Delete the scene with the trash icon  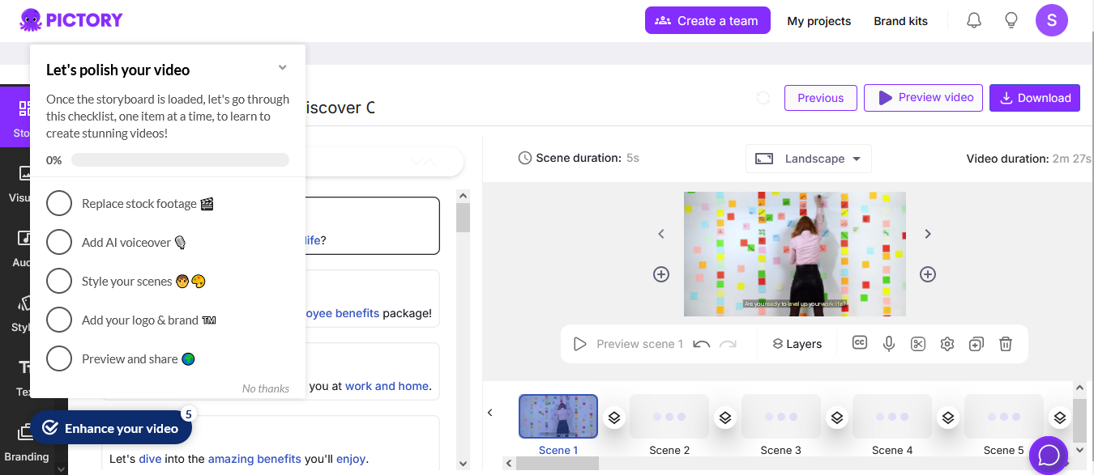tap(1006, 344)
